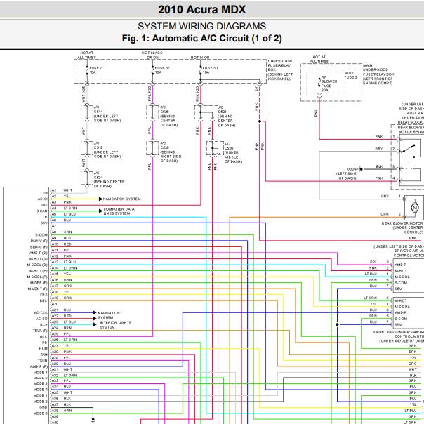Click the 'REAR BLOWER MOTOR RELAY' label

pos(411,130)
